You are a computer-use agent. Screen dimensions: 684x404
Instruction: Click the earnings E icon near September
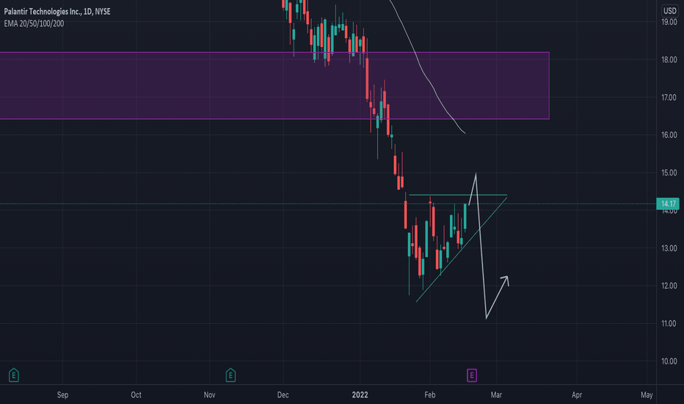tap(13, 375)
